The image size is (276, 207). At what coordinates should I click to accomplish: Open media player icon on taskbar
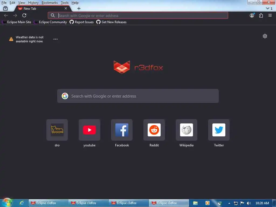[x=208, y=203]
